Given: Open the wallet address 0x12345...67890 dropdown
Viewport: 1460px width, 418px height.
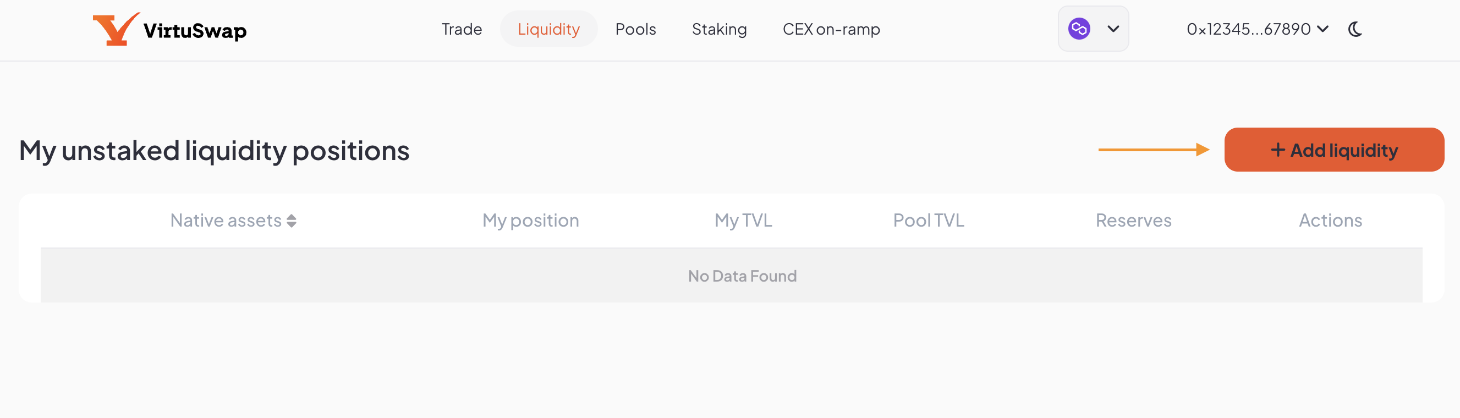Looking at the screenshot, I should pos(1256,30).
